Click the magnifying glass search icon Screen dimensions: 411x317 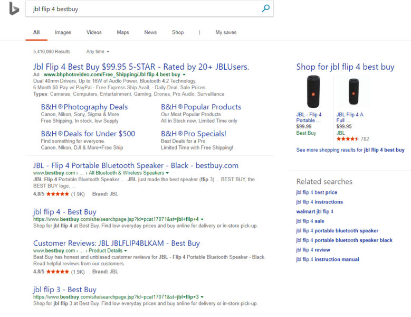coord(265,8)
